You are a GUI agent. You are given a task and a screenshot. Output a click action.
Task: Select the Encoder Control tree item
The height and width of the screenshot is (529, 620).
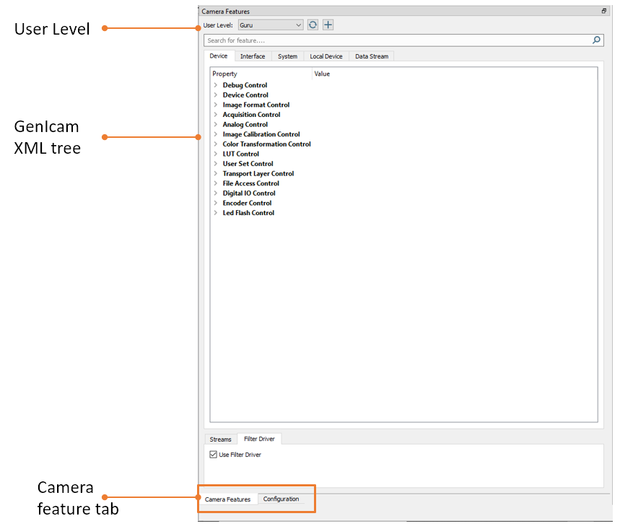tap(247, 203)
